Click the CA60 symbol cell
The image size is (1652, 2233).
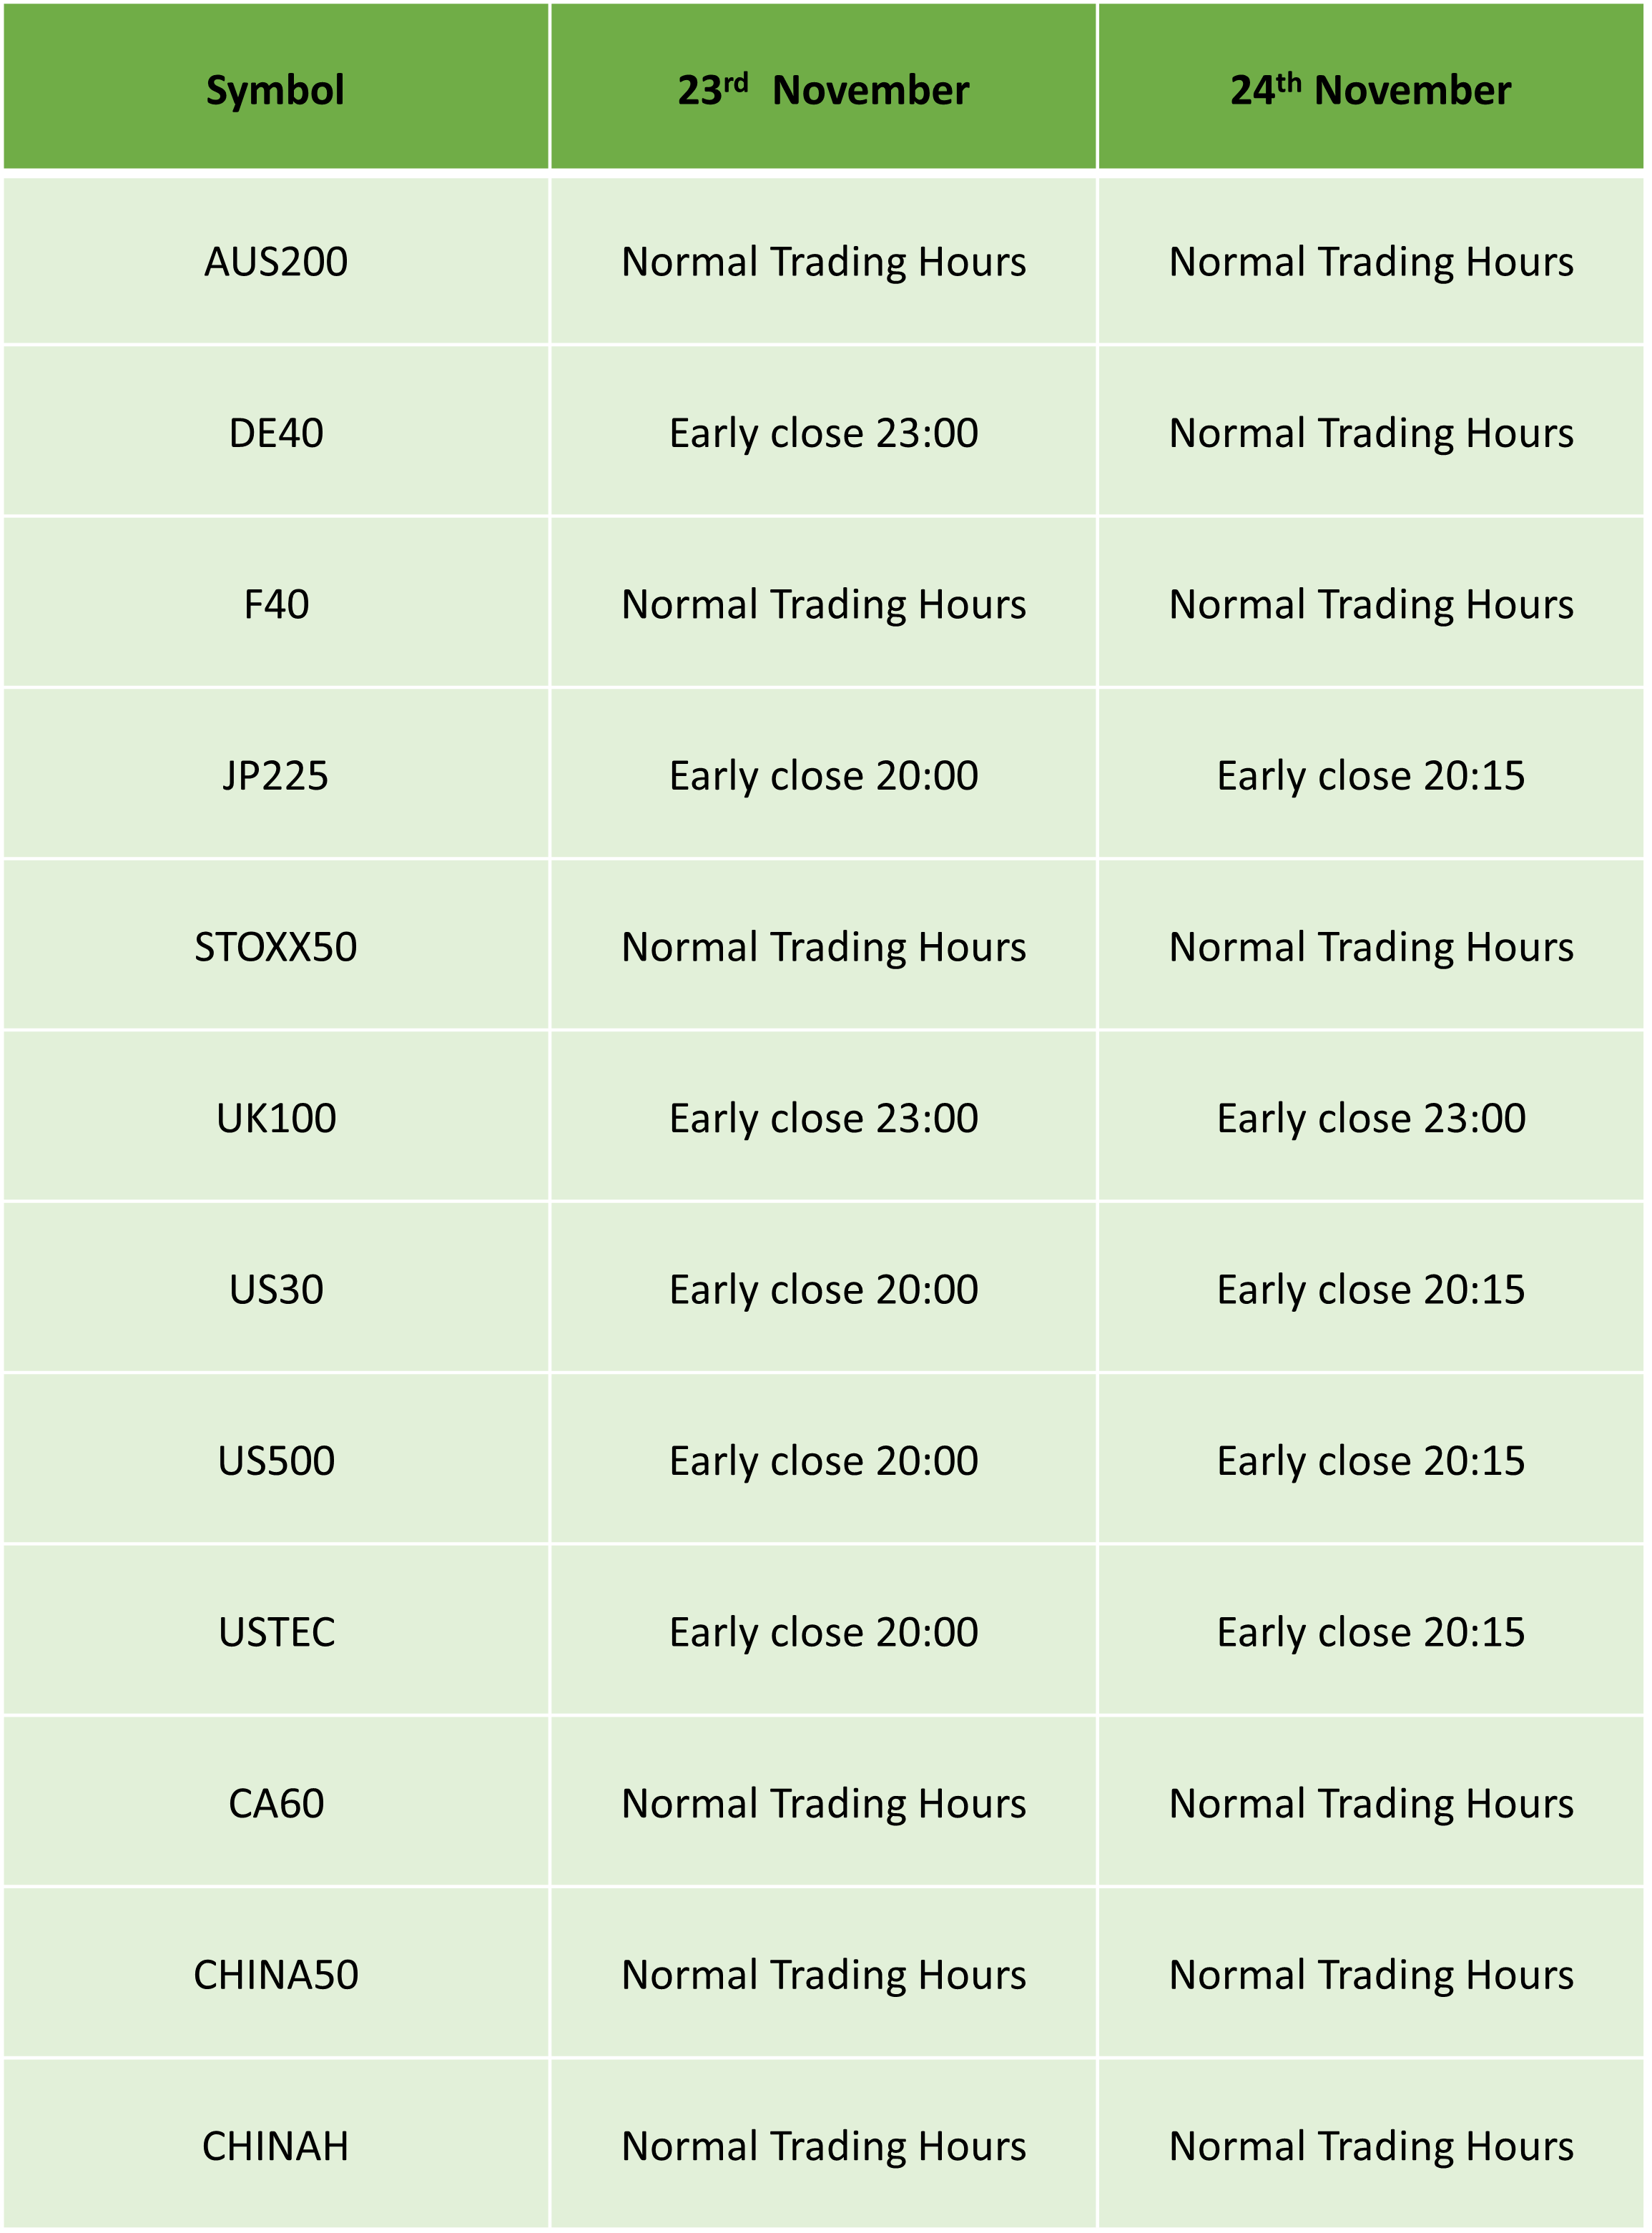point(276,1802)
